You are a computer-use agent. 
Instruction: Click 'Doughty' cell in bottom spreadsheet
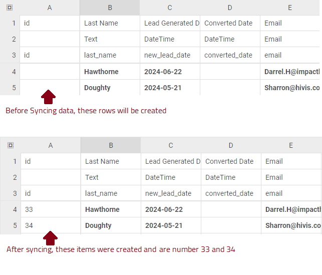click(111, 225)
